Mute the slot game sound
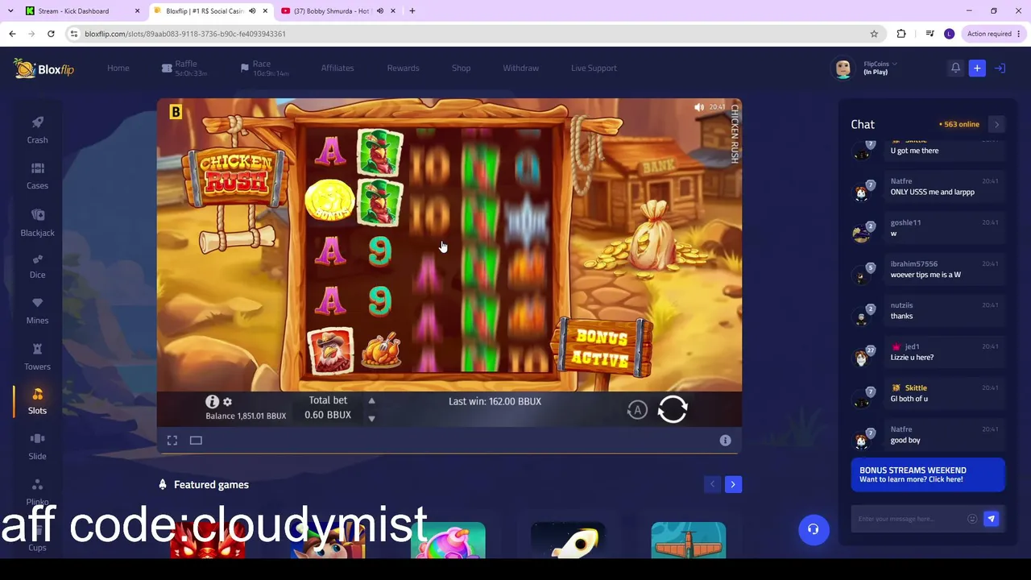The width and height of the screenshot is (1031, 580). (699, 107)
